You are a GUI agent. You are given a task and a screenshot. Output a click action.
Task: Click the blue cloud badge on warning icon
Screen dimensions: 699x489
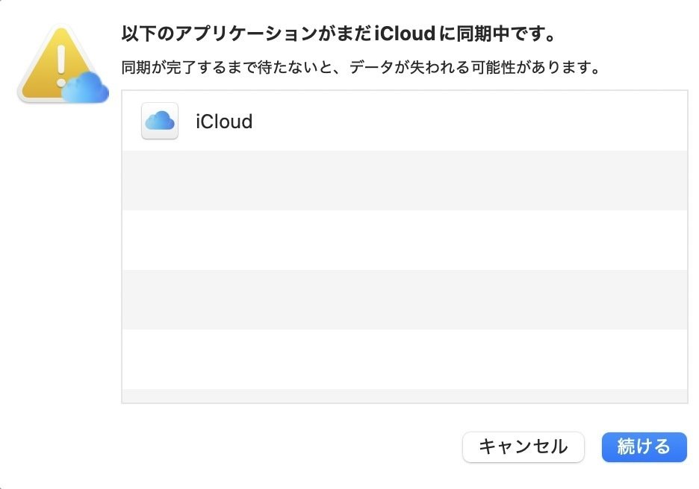tap(85, 88)
